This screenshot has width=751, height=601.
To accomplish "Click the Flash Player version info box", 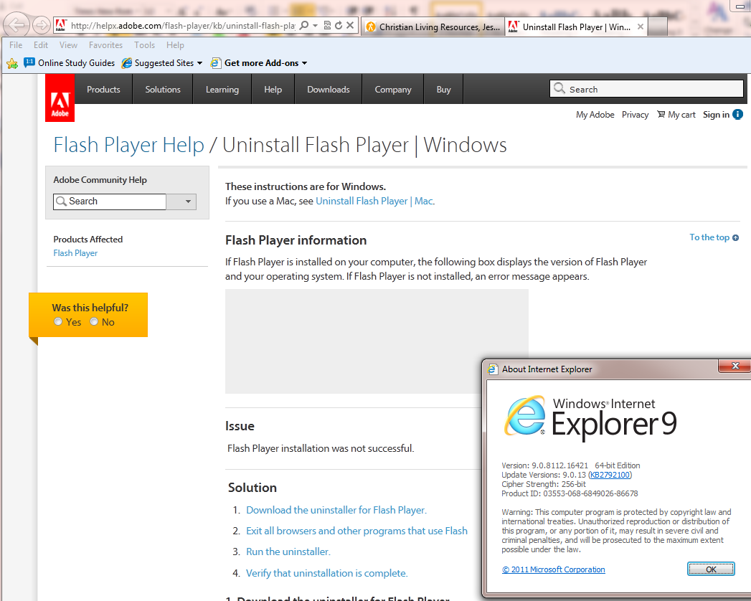I will tap(377, 341).
